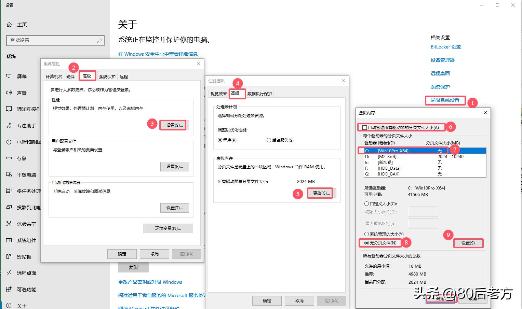The height and width of the screenshot is (309, 522).
Task: Select the 无分页文件(N) radio button
Action: click(x=366, y=243)
